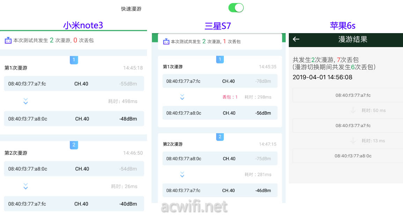403x219 pixels.
Task: Click the 第1次漫游 label at 14:45:35
Action: [173, 67]
